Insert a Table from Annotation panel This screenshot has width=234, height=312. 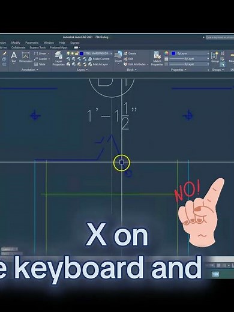40,64
